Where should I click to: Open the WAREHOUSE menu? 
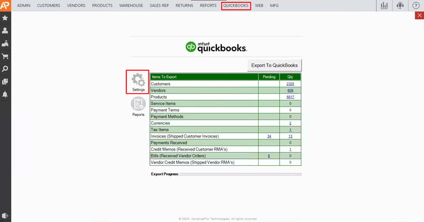(131, 6)
